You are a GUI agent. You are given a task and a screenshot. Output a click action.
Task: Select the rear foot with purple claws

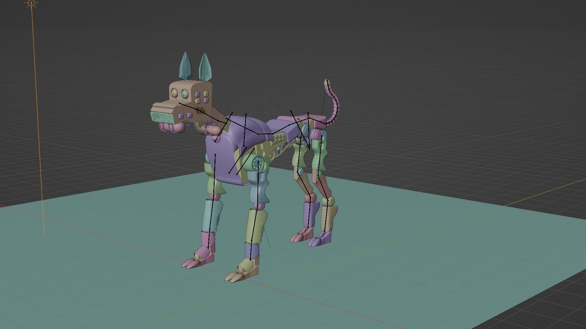[320, 239]
